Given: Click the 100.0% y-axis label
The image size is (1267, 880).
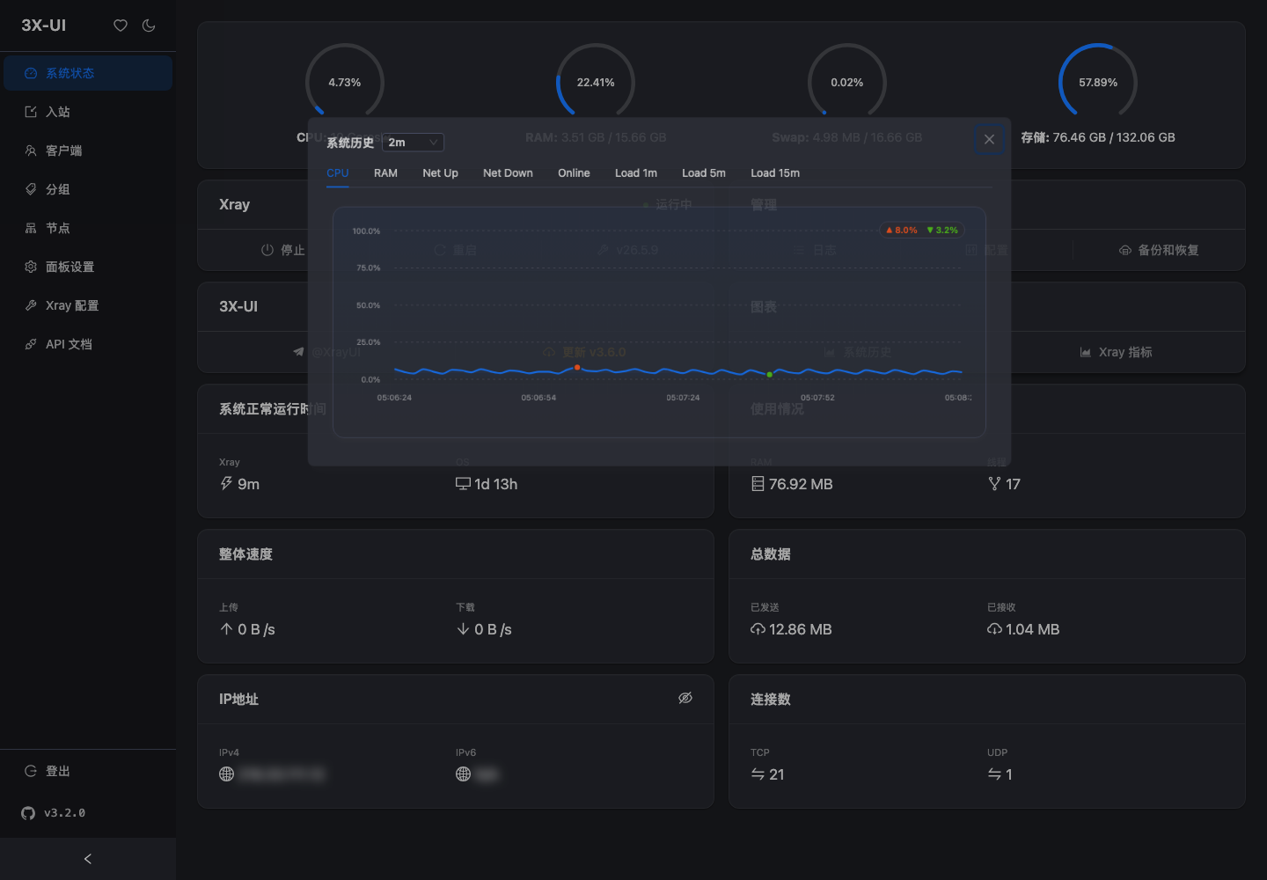Looking at the screenshot, I should coord(366,231).
